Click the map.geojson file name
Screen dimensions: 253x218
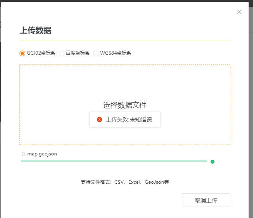point(42,154)
